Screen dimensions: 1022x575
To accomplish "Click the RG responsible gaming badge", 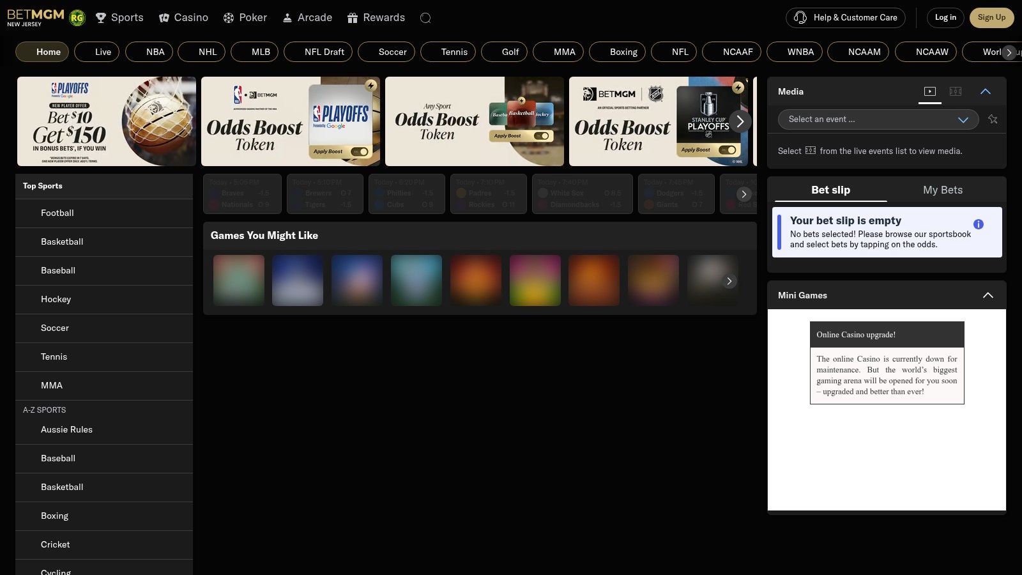I will pyautogui.click(x=77, y=18).
